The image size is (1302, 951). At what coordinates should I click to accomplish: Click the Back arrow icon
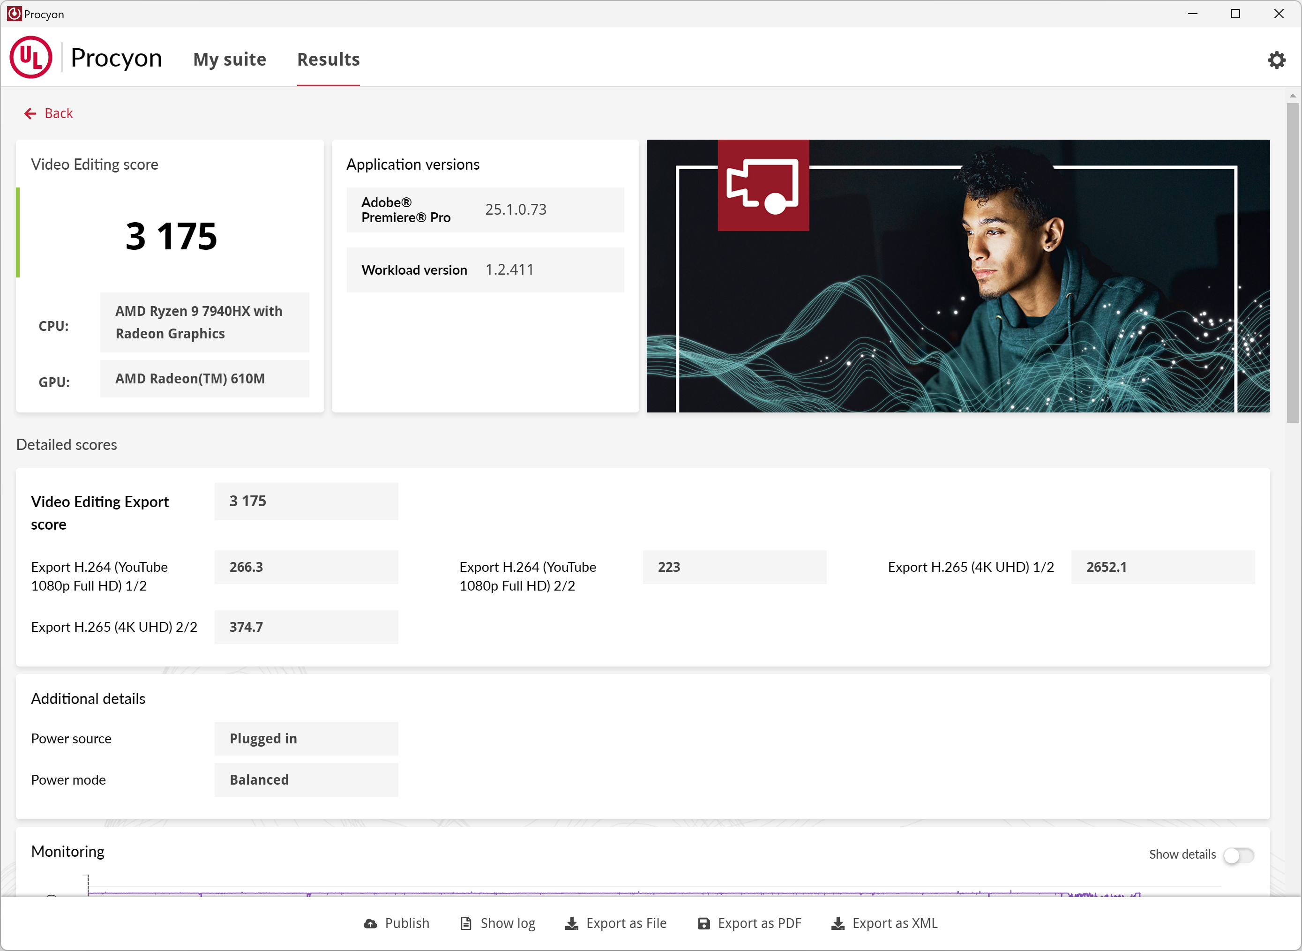tap(30, 114)
